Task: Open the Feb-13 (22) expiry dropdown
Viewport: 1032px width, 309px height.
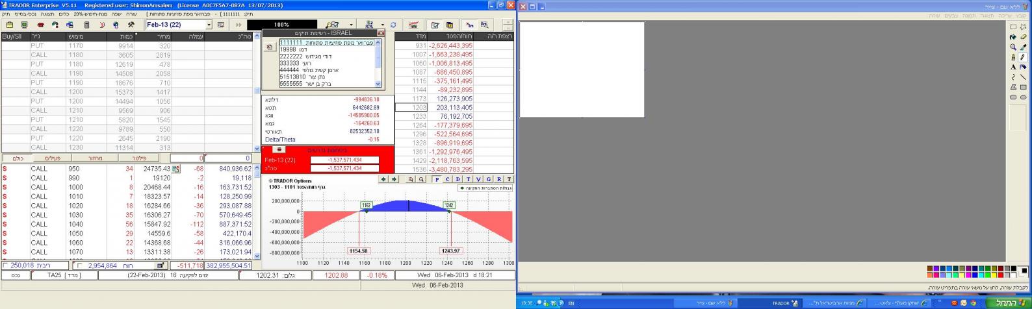Action: [209, 25]
